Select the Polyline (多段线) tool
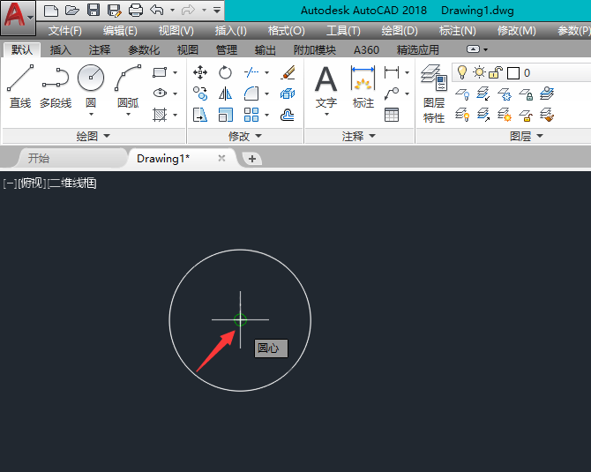The height and width of the screenshot is (472, 591). pyautogui.click(x=56, y=86)
